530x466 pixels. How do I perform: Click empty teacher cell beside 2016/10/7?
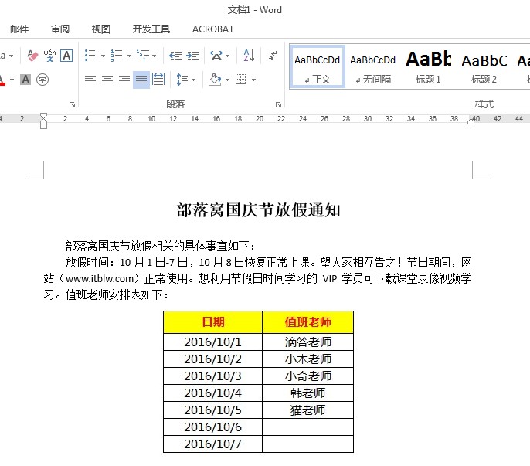click(308, 444)
